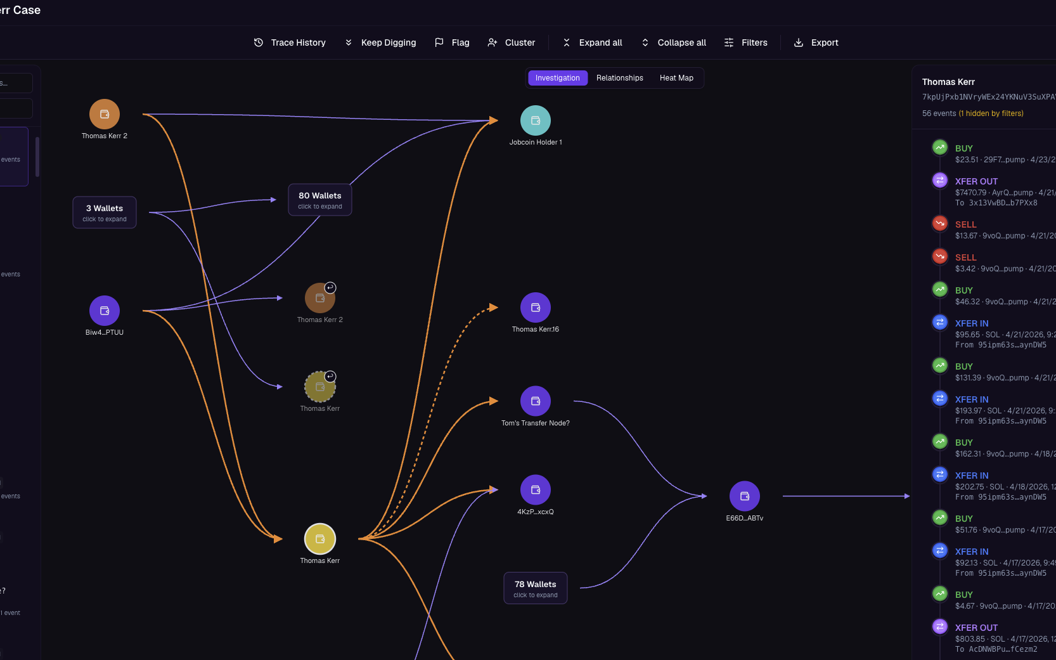Image resolution: width=1056 pixels, height=660 pixels.
Task: Open XFER IN $202.75 event icon
Action: tap(940, 474)
